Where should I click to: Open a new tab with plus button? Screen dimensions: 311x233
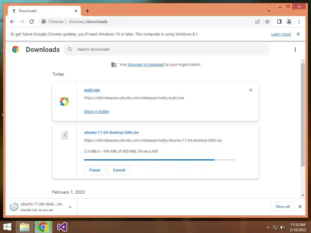click(x=87, y=11)
